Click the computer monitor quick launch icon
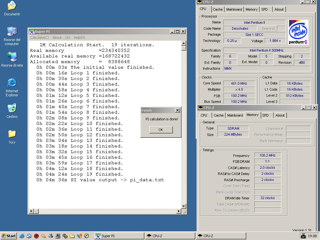 point(57,236)
